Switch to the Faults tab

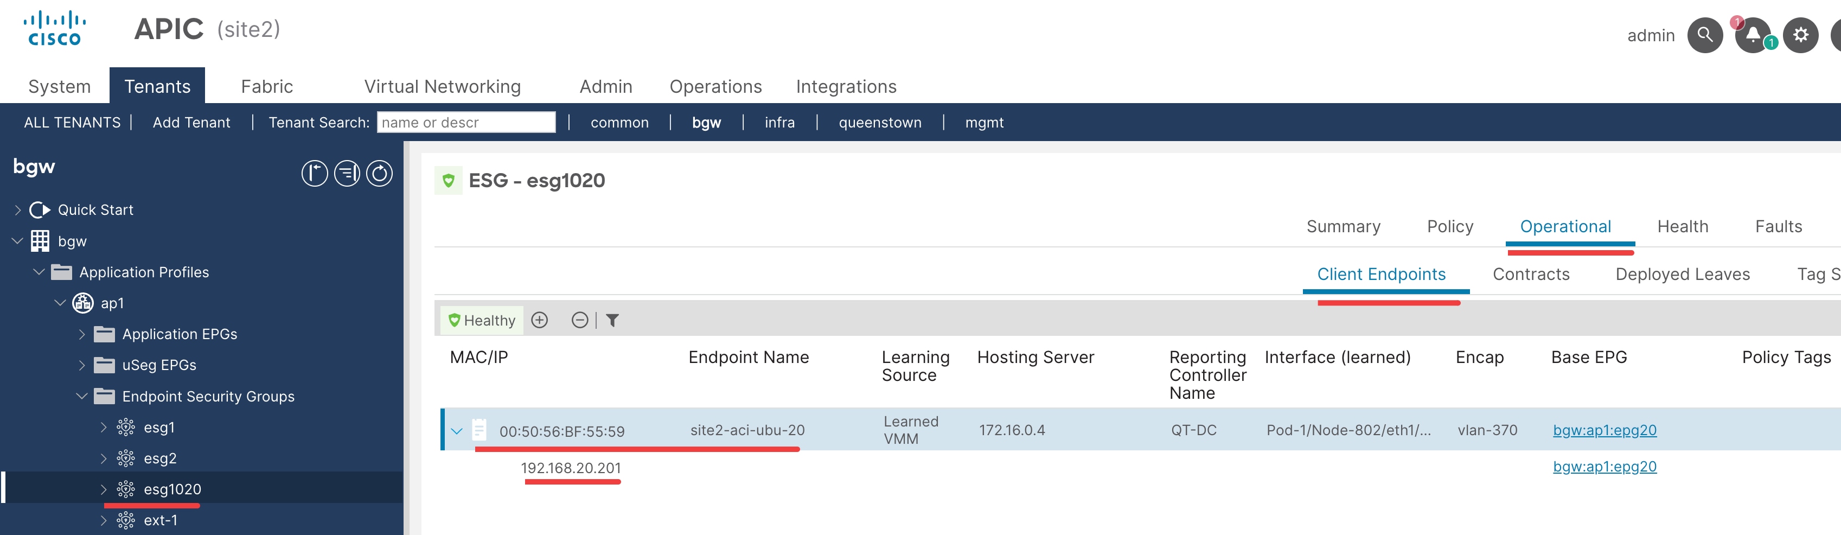(1778, 227)
